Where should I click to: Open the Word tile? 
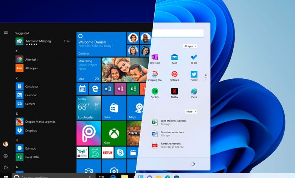pos(108,89)
